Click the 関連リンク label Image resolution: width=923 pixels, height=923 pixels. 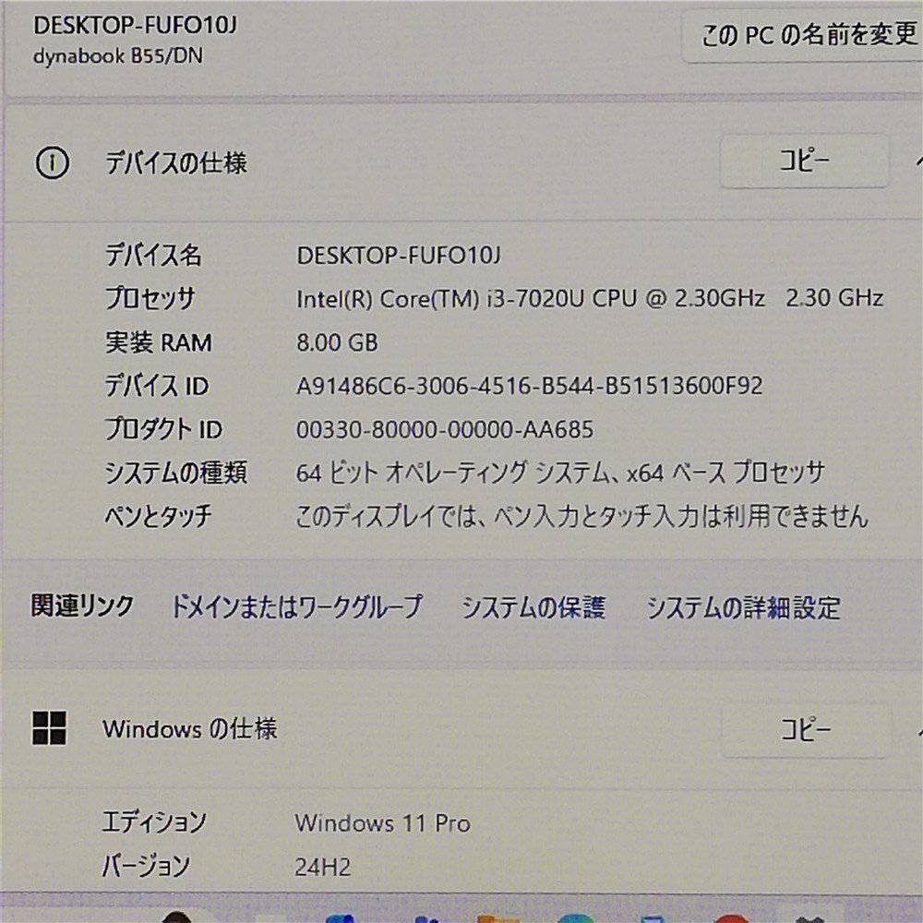(x=82, y=605)
